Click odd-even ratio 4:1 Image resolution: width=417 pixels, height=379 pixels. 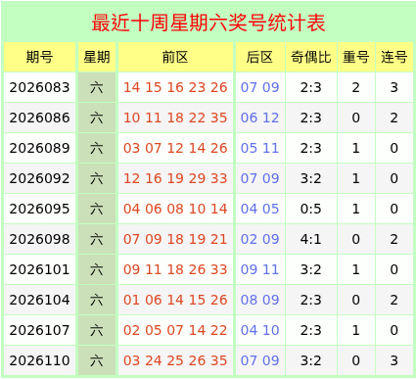click(x=311, y=239)
